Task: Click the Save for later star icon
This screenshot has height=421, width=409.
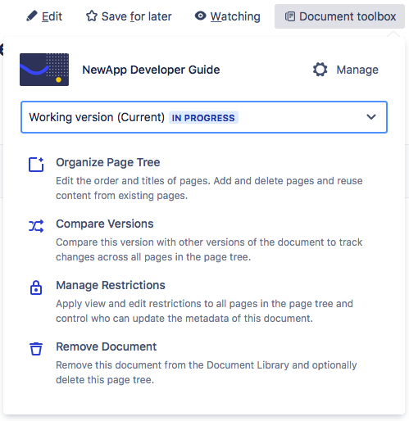Action: (92, 16)
